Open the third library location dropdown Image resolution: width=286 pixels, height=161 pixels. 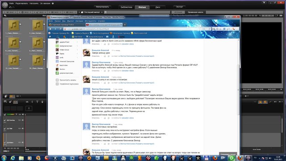[x=40, y=12]
